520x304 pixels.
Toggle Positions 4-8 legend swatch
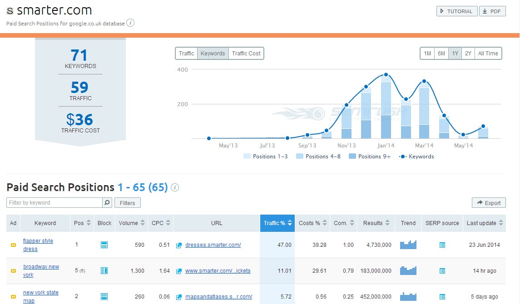coord(299,156)
